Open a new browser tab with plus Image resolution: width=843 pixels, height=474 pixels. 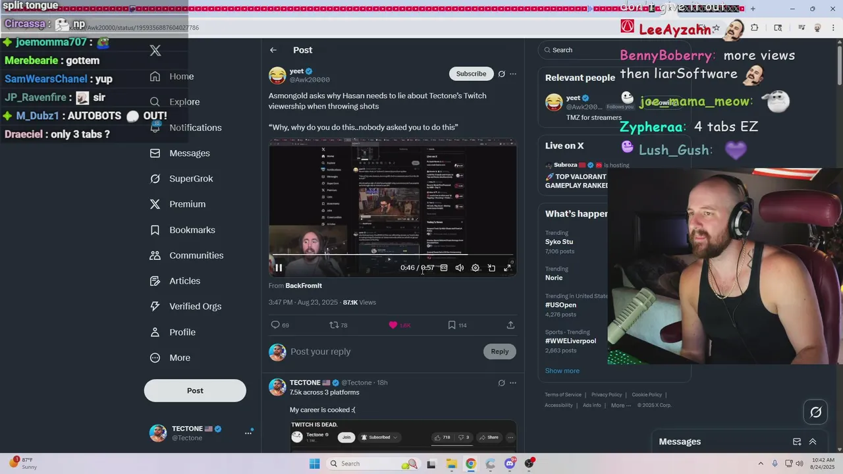(753, 9)
